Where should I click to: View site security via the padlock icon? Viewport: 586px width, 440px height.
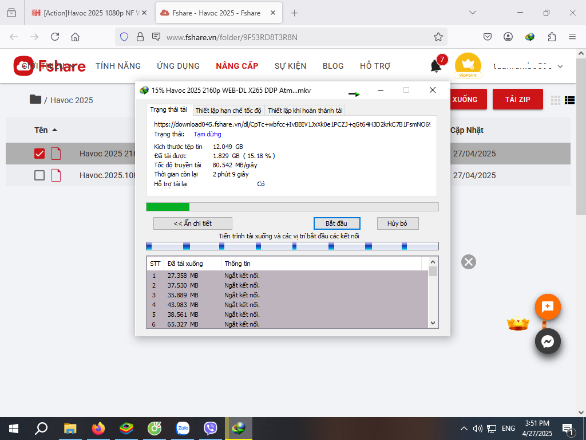[140, 37]
